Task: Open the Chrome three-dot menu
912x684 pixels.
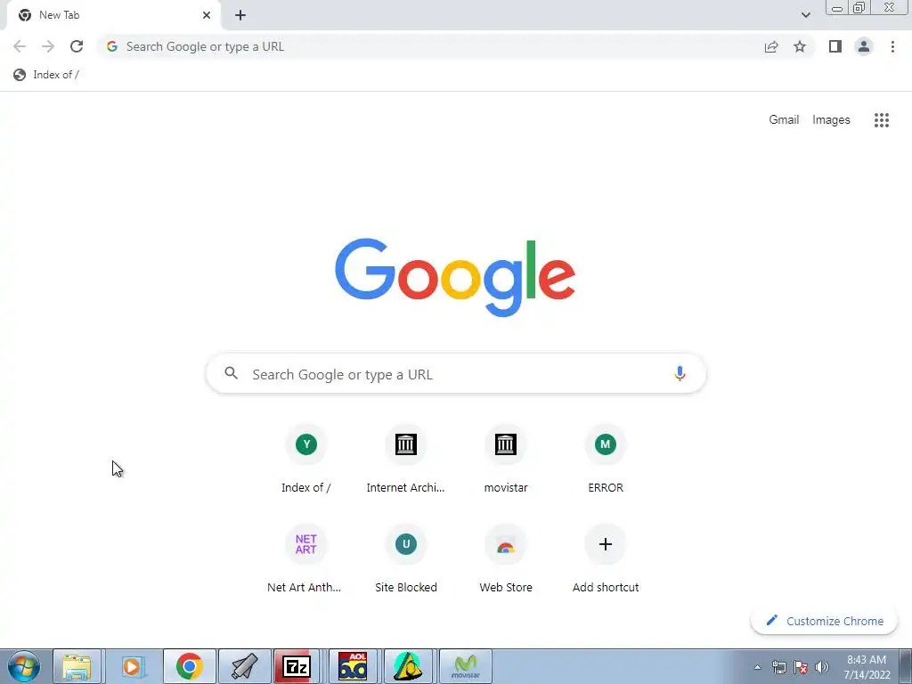Action: [x=892, y=46]
